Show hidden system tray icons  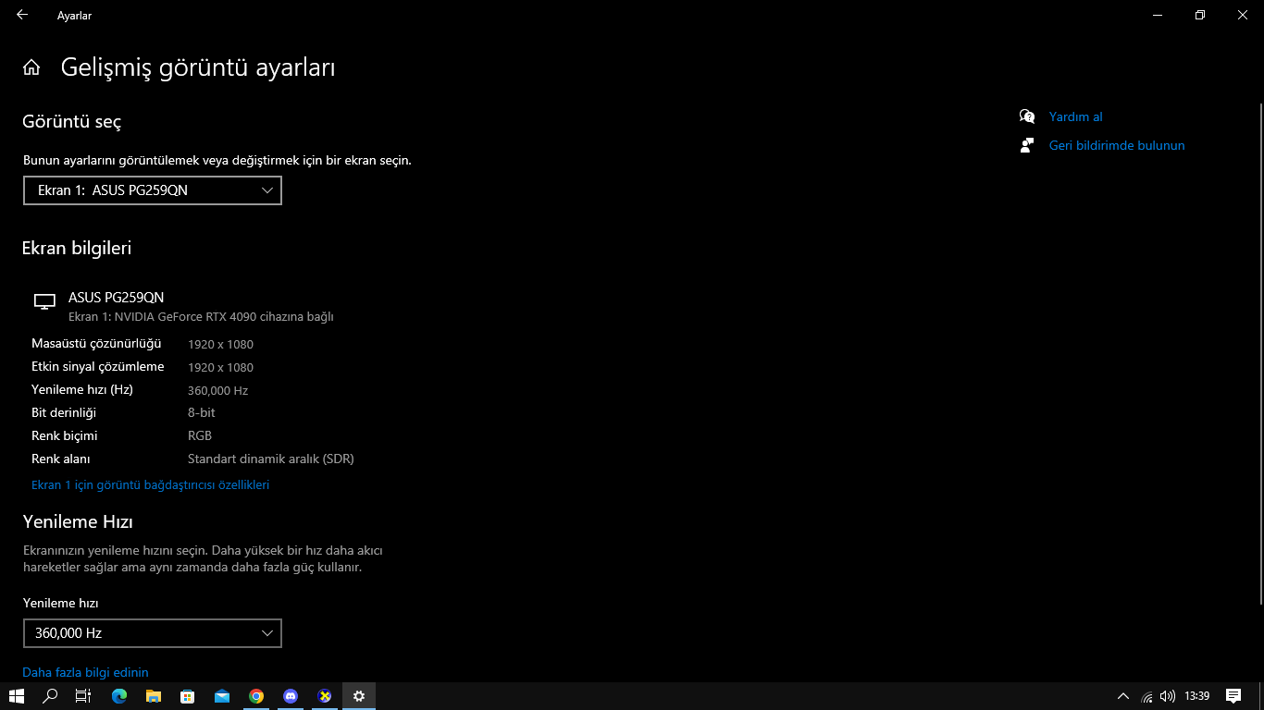pos(1123,696)
